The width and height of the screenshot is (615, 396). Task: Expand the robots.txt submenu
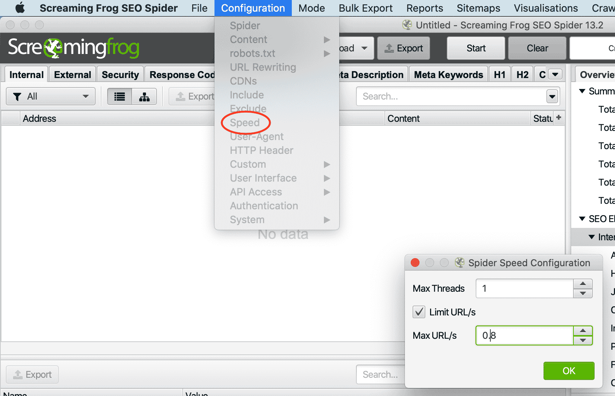coord(327,53)
